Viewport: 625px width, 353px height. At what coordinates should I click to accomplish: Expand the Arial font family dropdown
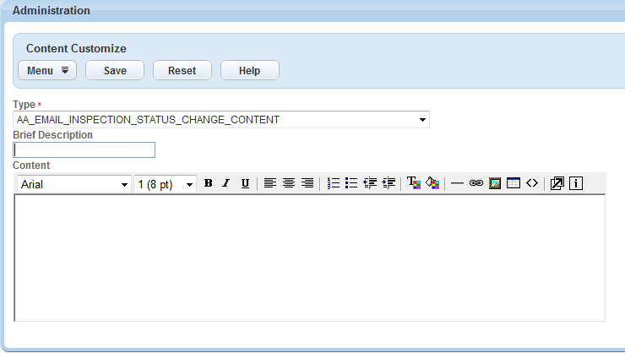[124, 184]
